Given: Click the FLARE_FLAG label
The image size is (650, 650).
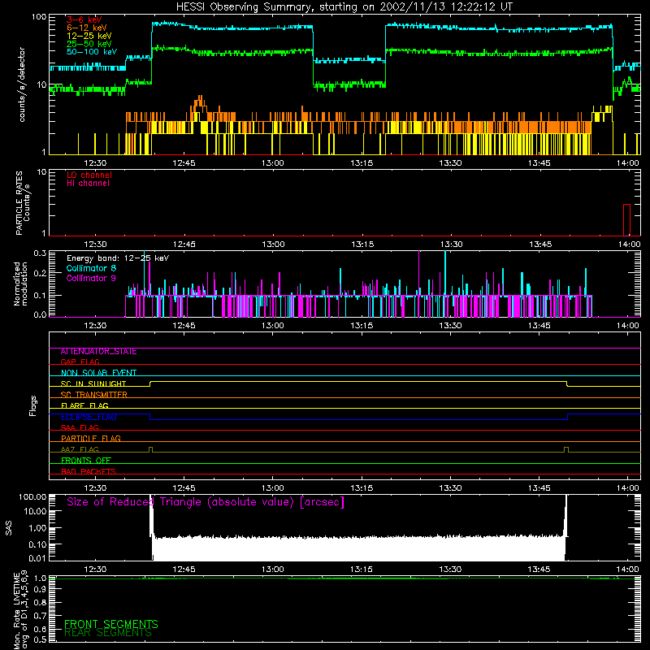Looking at the screenshot, I should (84, 405).
